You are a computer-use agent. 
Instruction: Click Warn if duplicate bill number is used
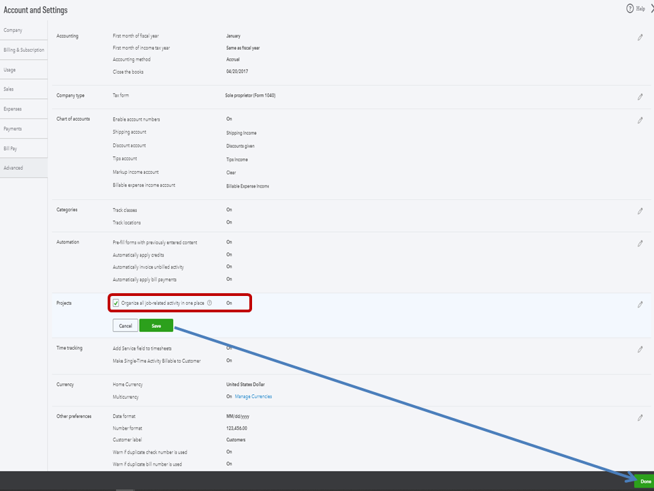[147, 464]
